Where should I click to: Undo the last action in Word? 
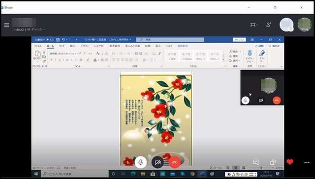click(x=63, y=40)
